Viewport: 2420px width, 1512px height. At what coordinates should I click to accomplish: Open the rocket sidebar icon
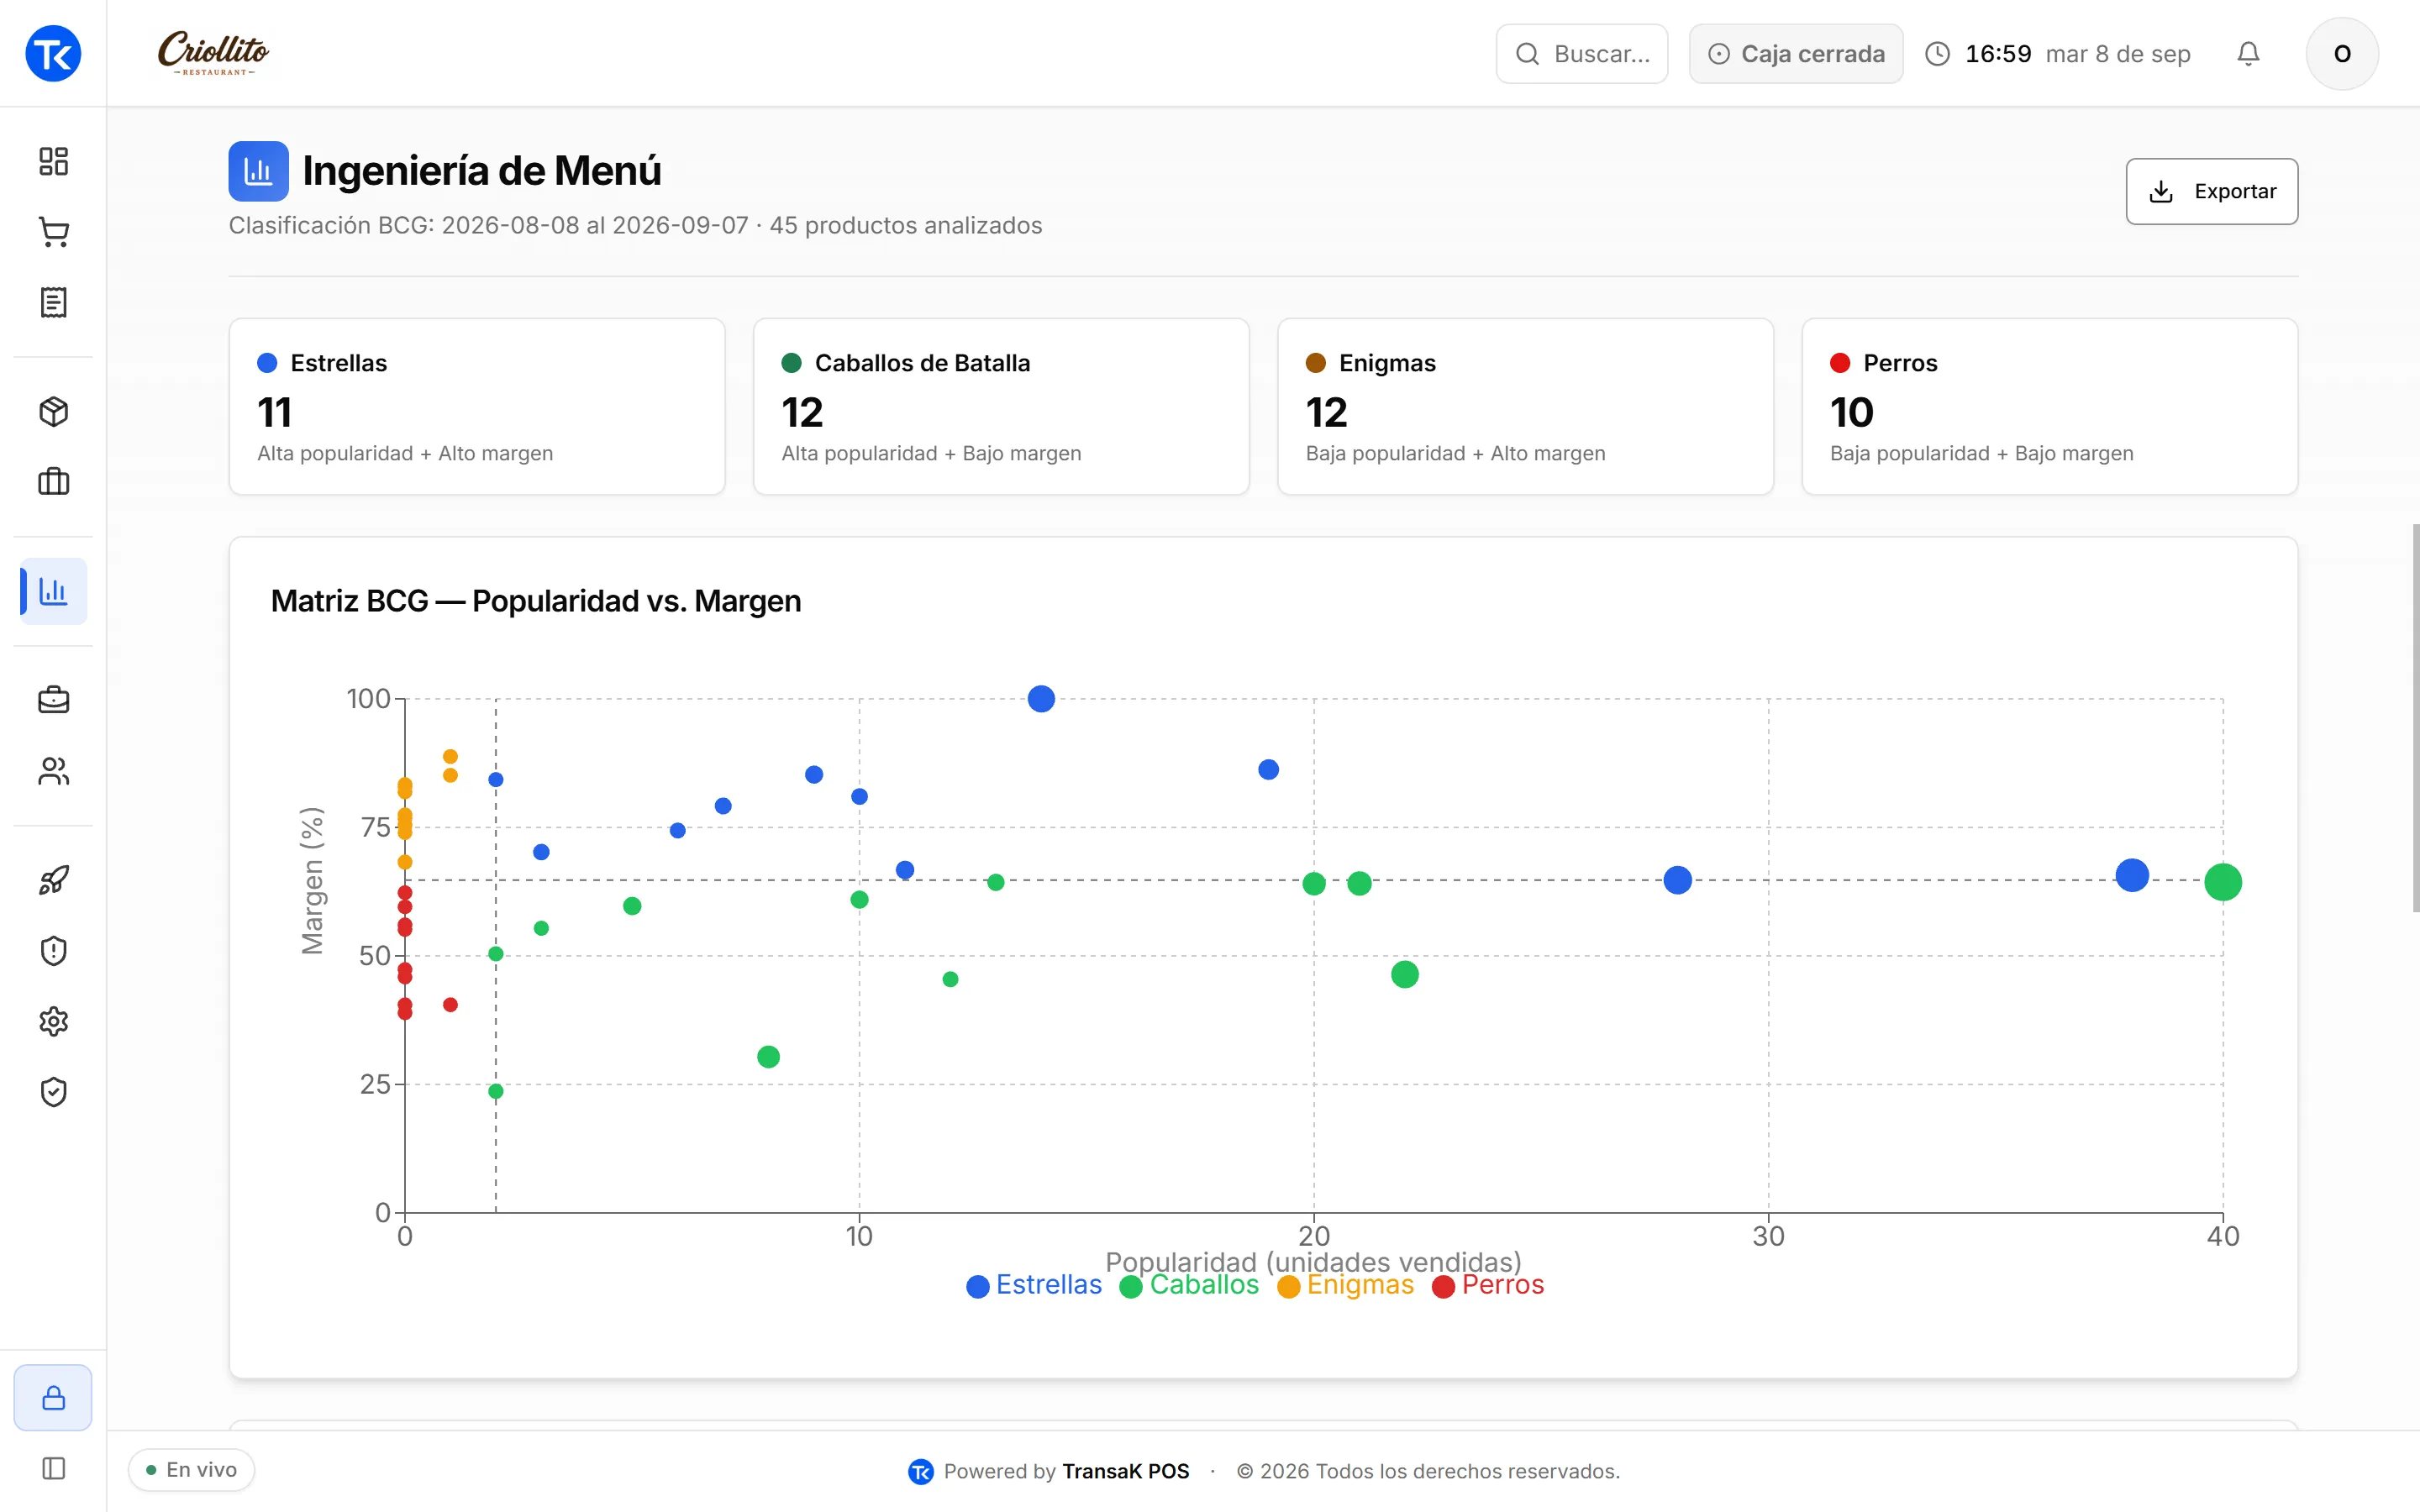53,880
